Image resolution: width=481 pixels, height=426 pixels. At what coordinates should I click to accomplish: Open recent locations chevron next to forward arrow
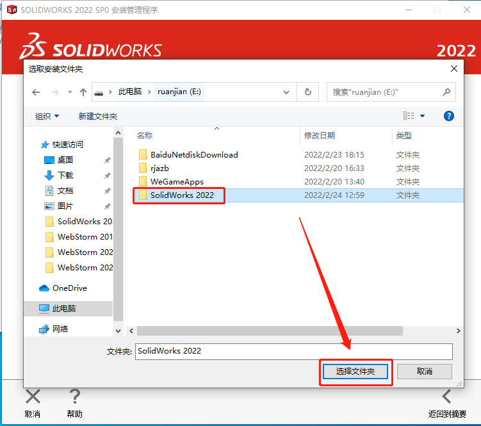70,92
